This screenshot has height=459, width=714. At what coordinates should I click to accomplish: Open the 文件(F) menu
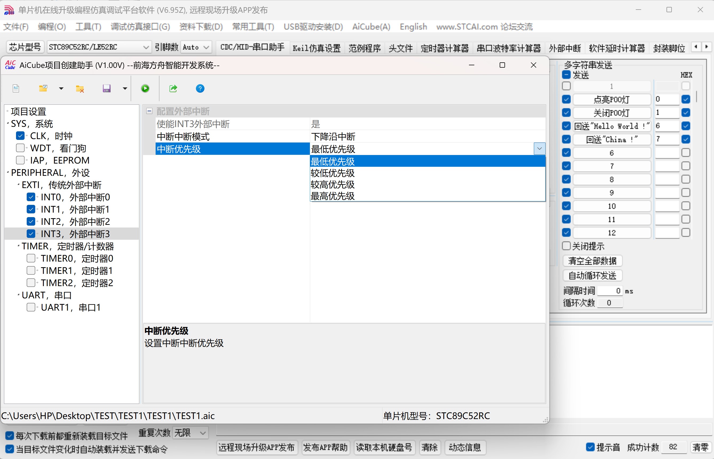pyautogui.click(x=16, y=27)
